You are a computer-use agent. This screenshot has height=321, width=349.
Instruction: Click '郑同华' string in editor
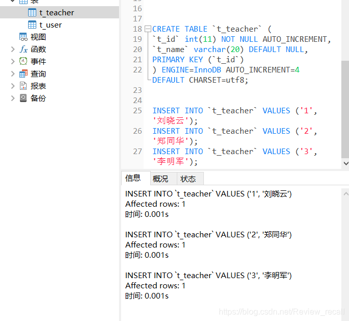171,141
